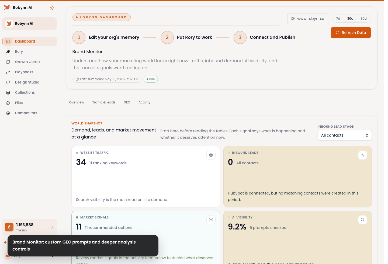
Task: Click the Dashboard layout icon
Action: tap(8, 41)
